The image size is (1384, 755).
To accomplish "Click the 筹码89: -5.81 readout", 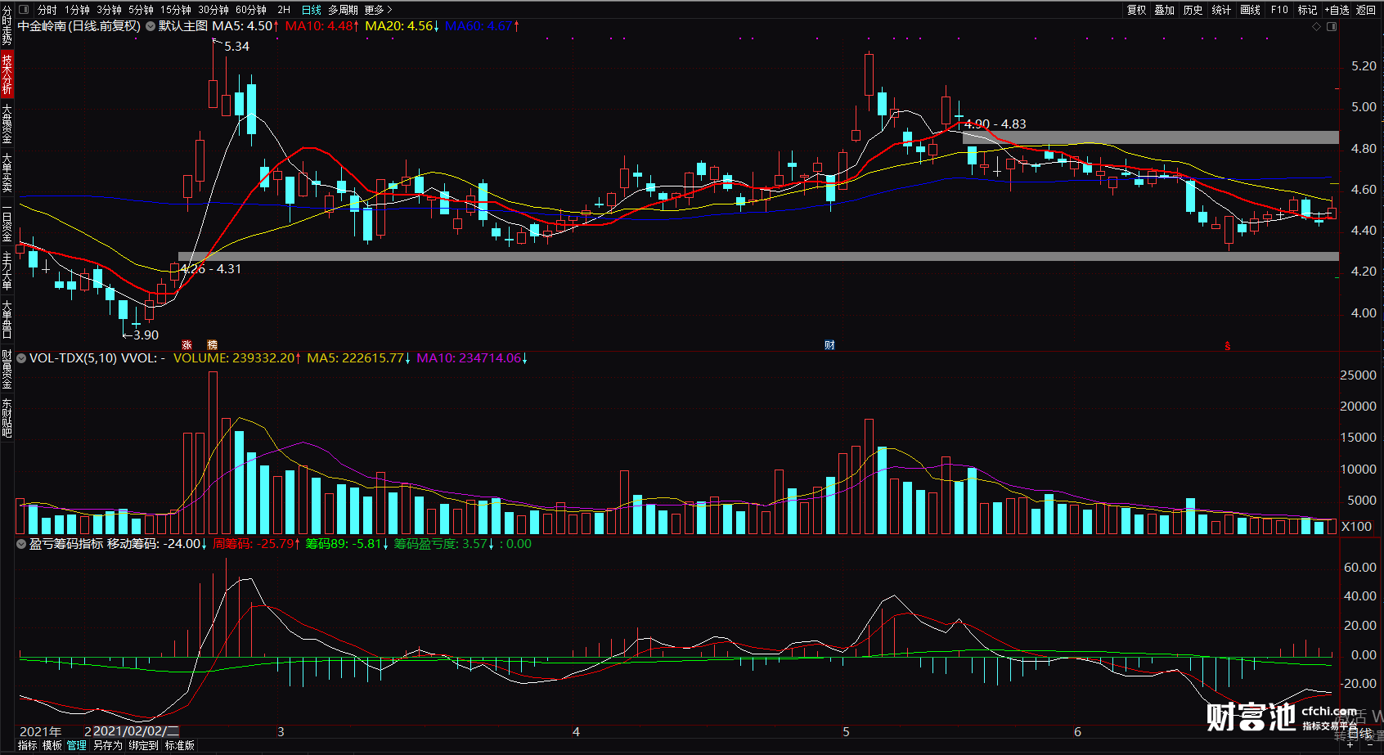I will tap(347, 543).
